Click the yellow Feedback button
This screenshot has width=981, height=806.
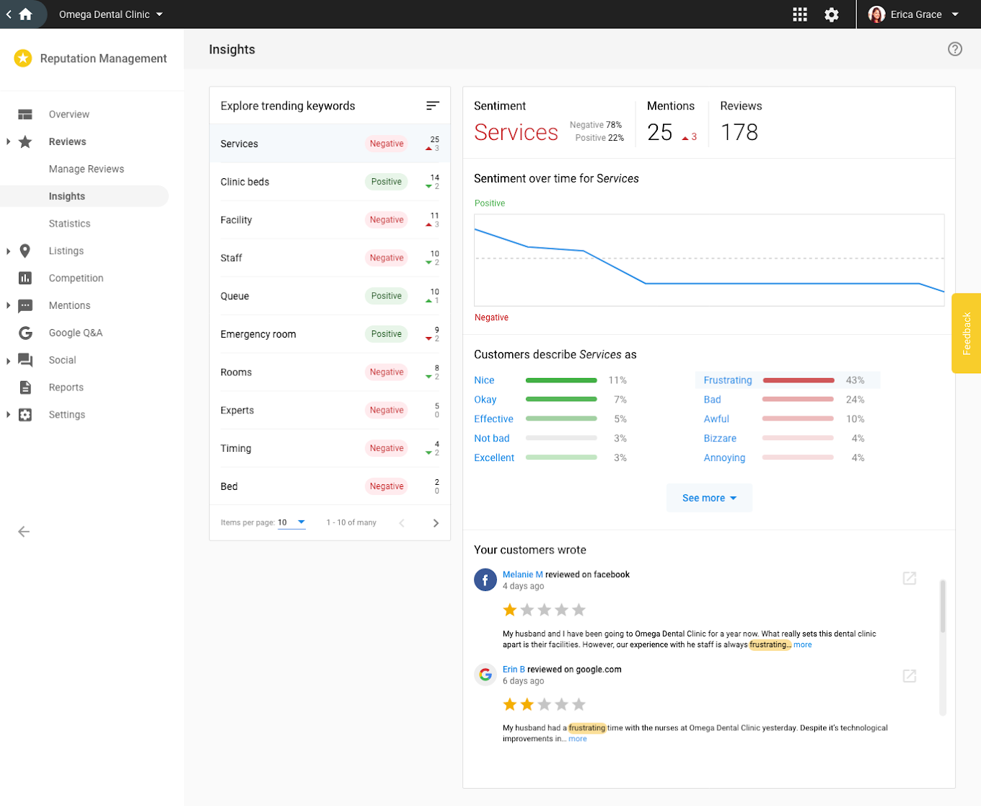tap(966, 333)
